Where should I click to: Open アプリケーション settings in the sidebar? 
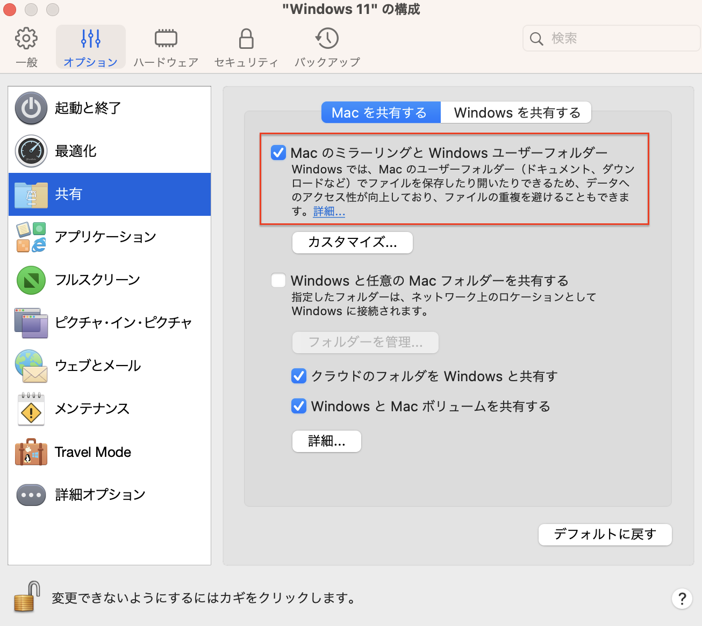(105, 237)
